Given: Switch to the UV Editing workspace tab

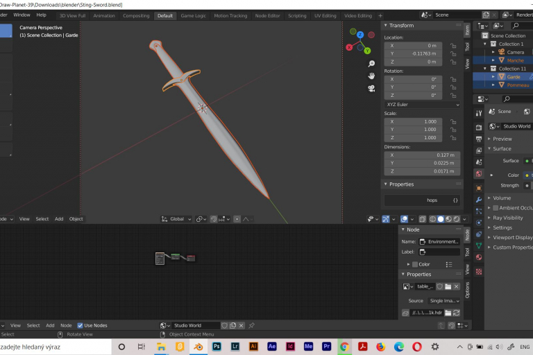Looking at the screenshot, I should coord(325,15).
